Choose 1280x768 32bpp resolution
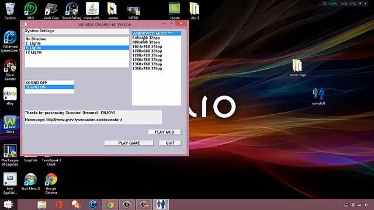This screenshot has width=374, height=210. (157, 60)
